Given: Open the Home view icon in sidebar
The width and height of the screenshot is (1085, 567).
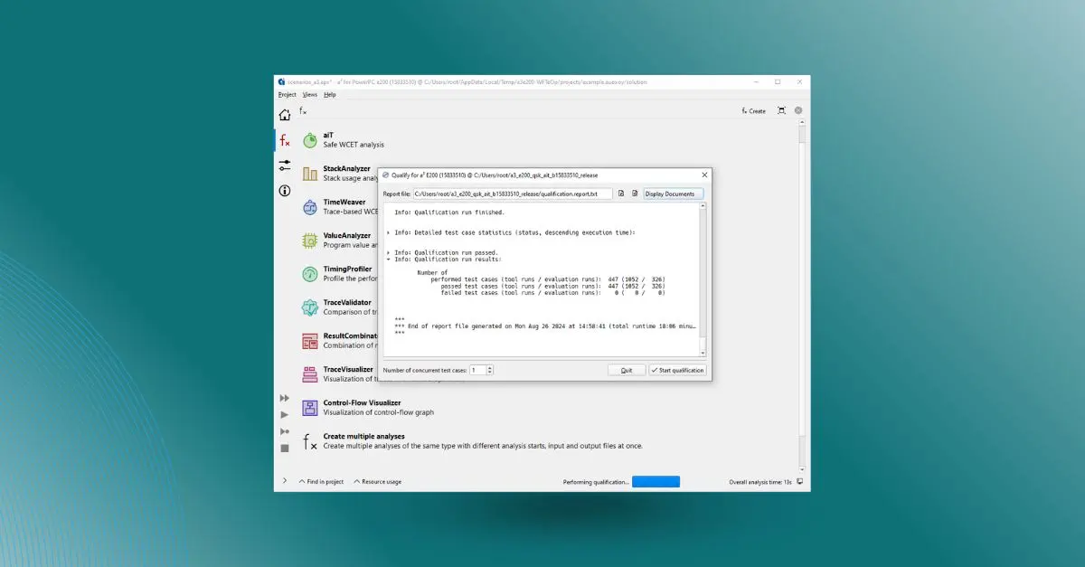Looking at the screenshot, I should point(285,115).
